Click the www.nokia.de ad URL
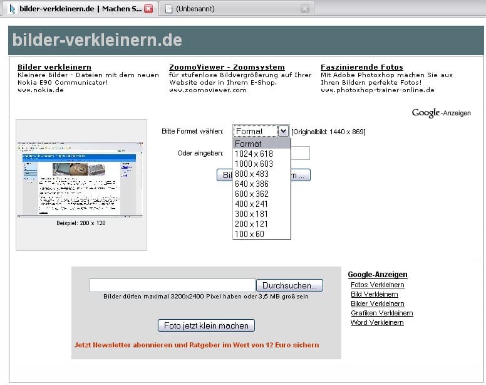The height and width of the screenshot is (385, 486). click(x=41, y=90)
